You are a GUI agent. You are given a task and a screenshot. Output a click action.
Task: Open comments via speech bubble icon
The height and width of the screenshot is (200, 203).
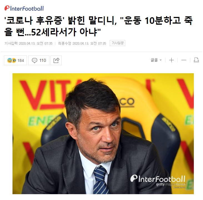coord(34,60)
